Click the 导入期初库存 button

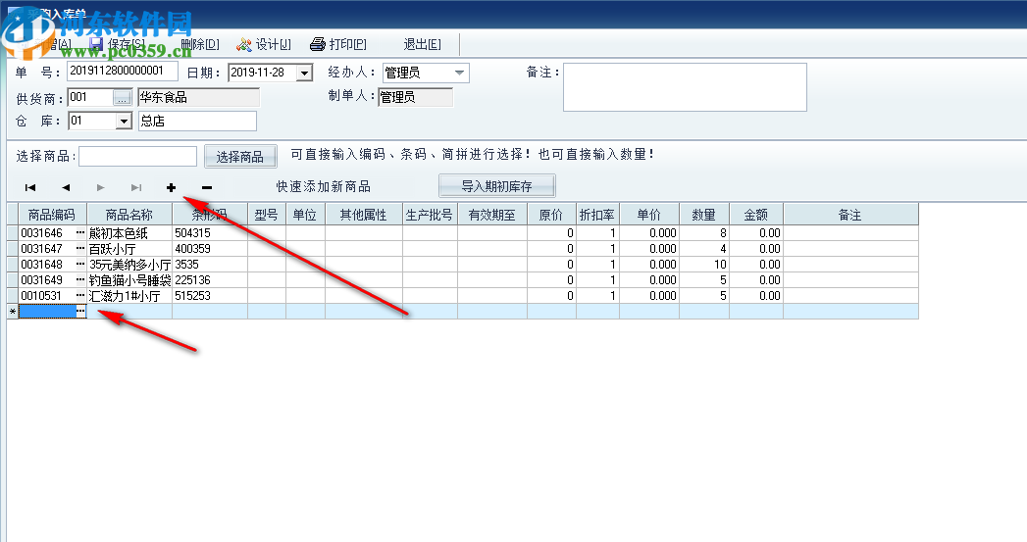(496, 186)
